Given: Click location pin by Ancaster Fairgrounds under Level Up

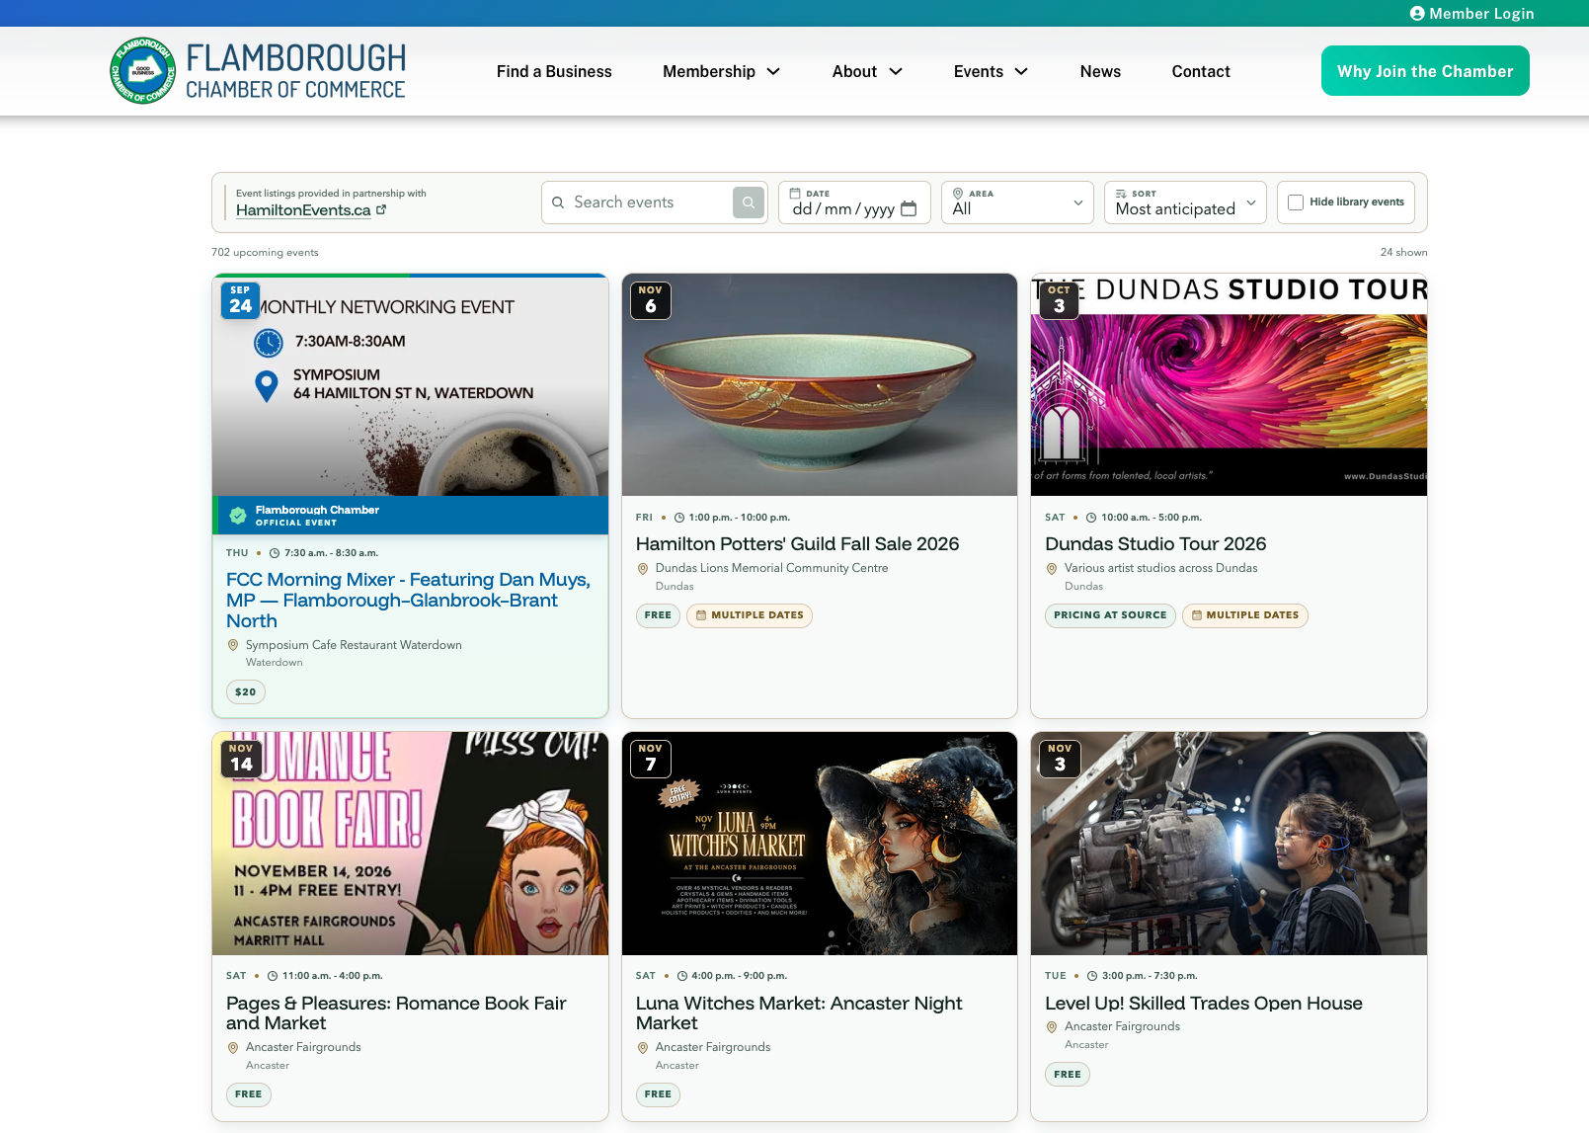Looking at the screenshot, I should [1052, 1027].
